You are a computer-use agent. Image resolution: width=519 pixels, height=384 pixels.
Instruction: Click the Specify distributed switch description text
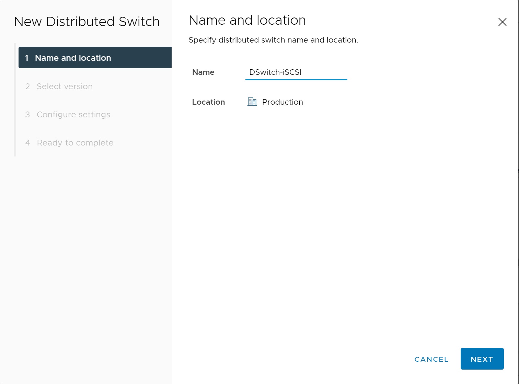[x=273, y=40]
